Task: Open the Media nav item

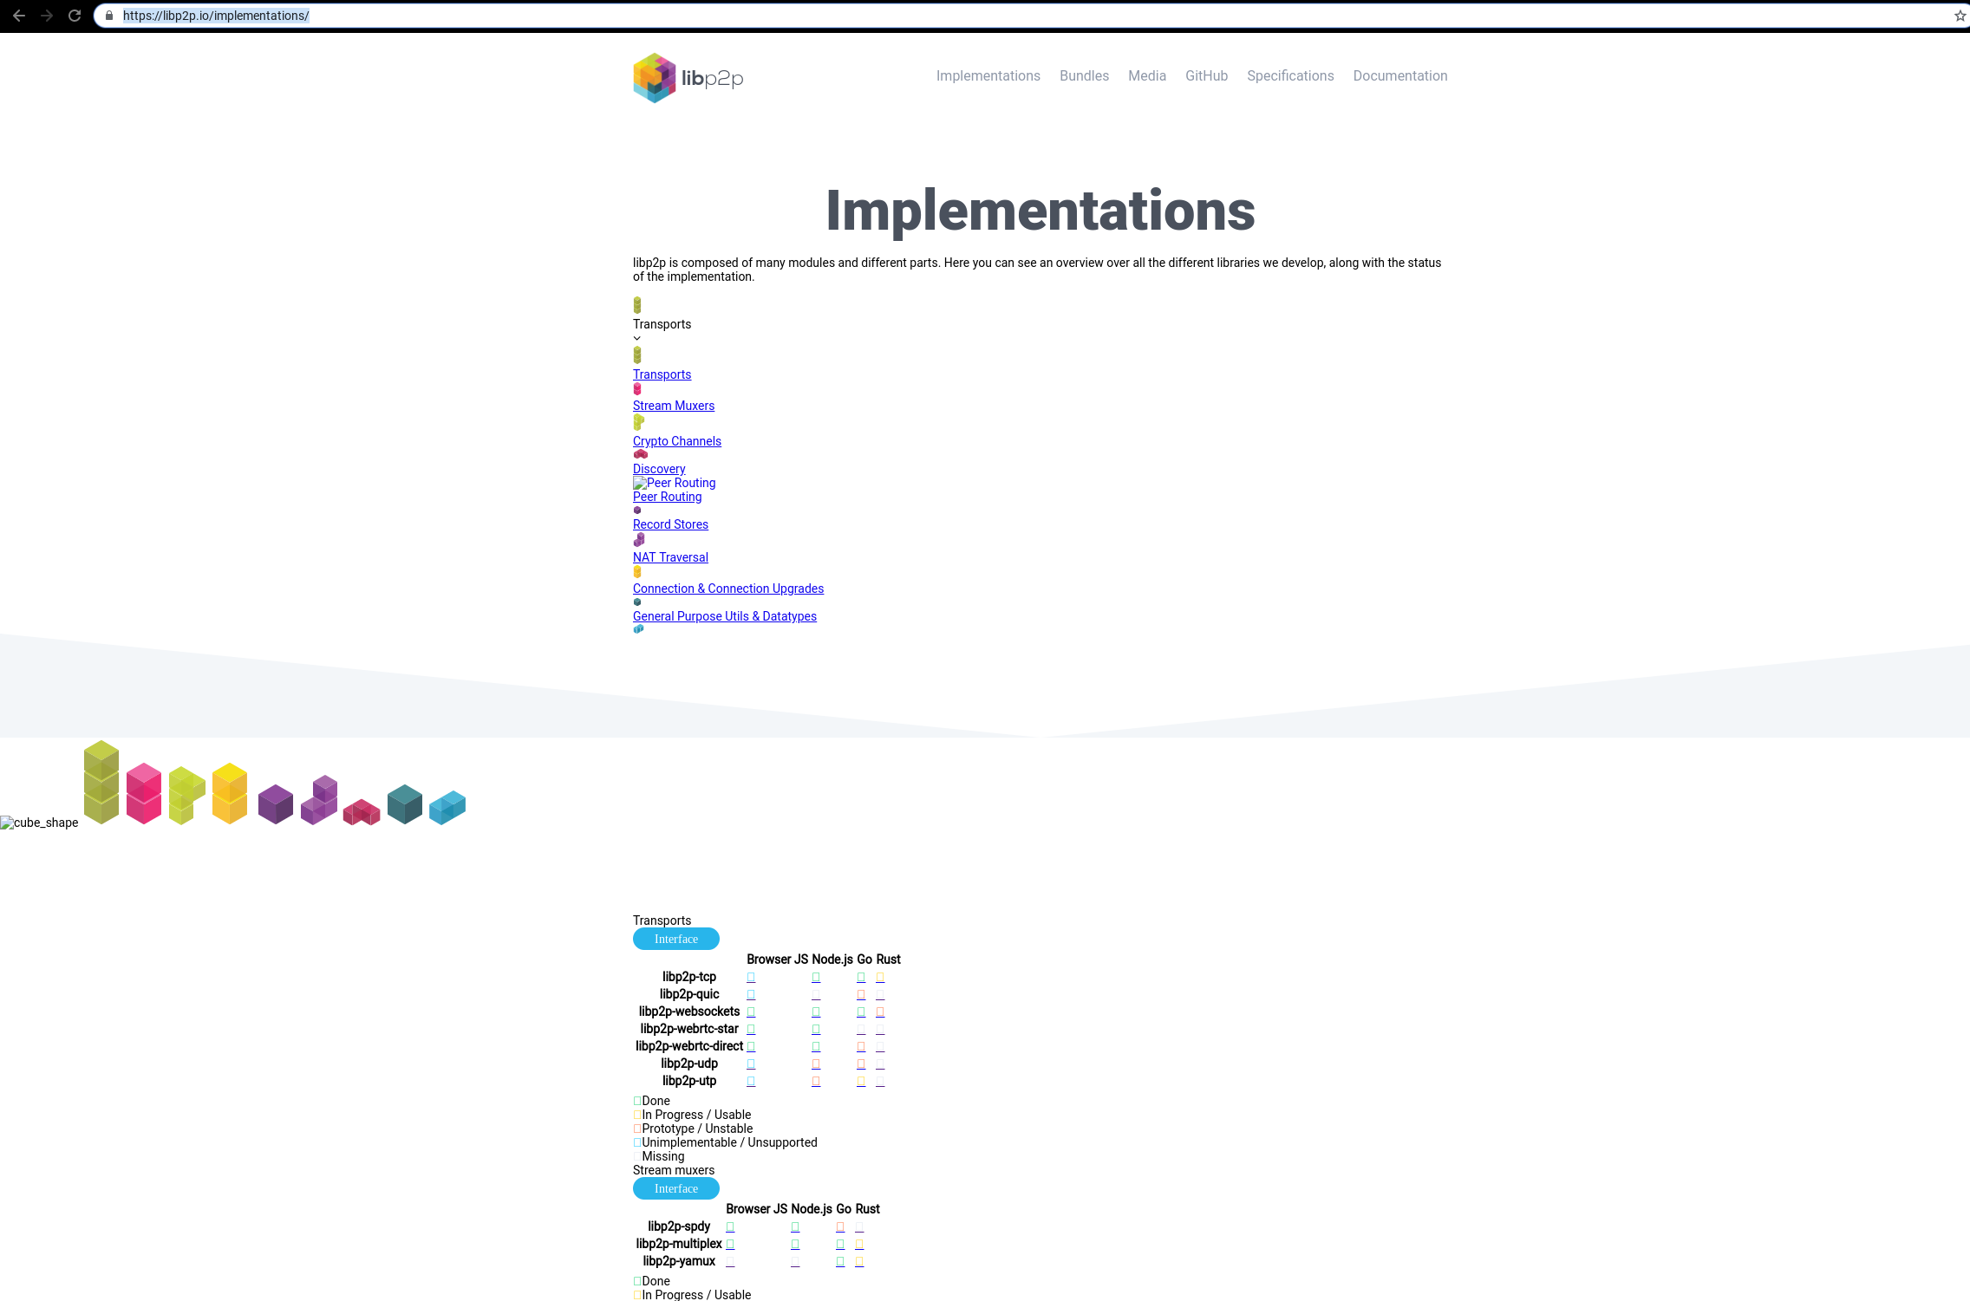Action: [1147, 76]
